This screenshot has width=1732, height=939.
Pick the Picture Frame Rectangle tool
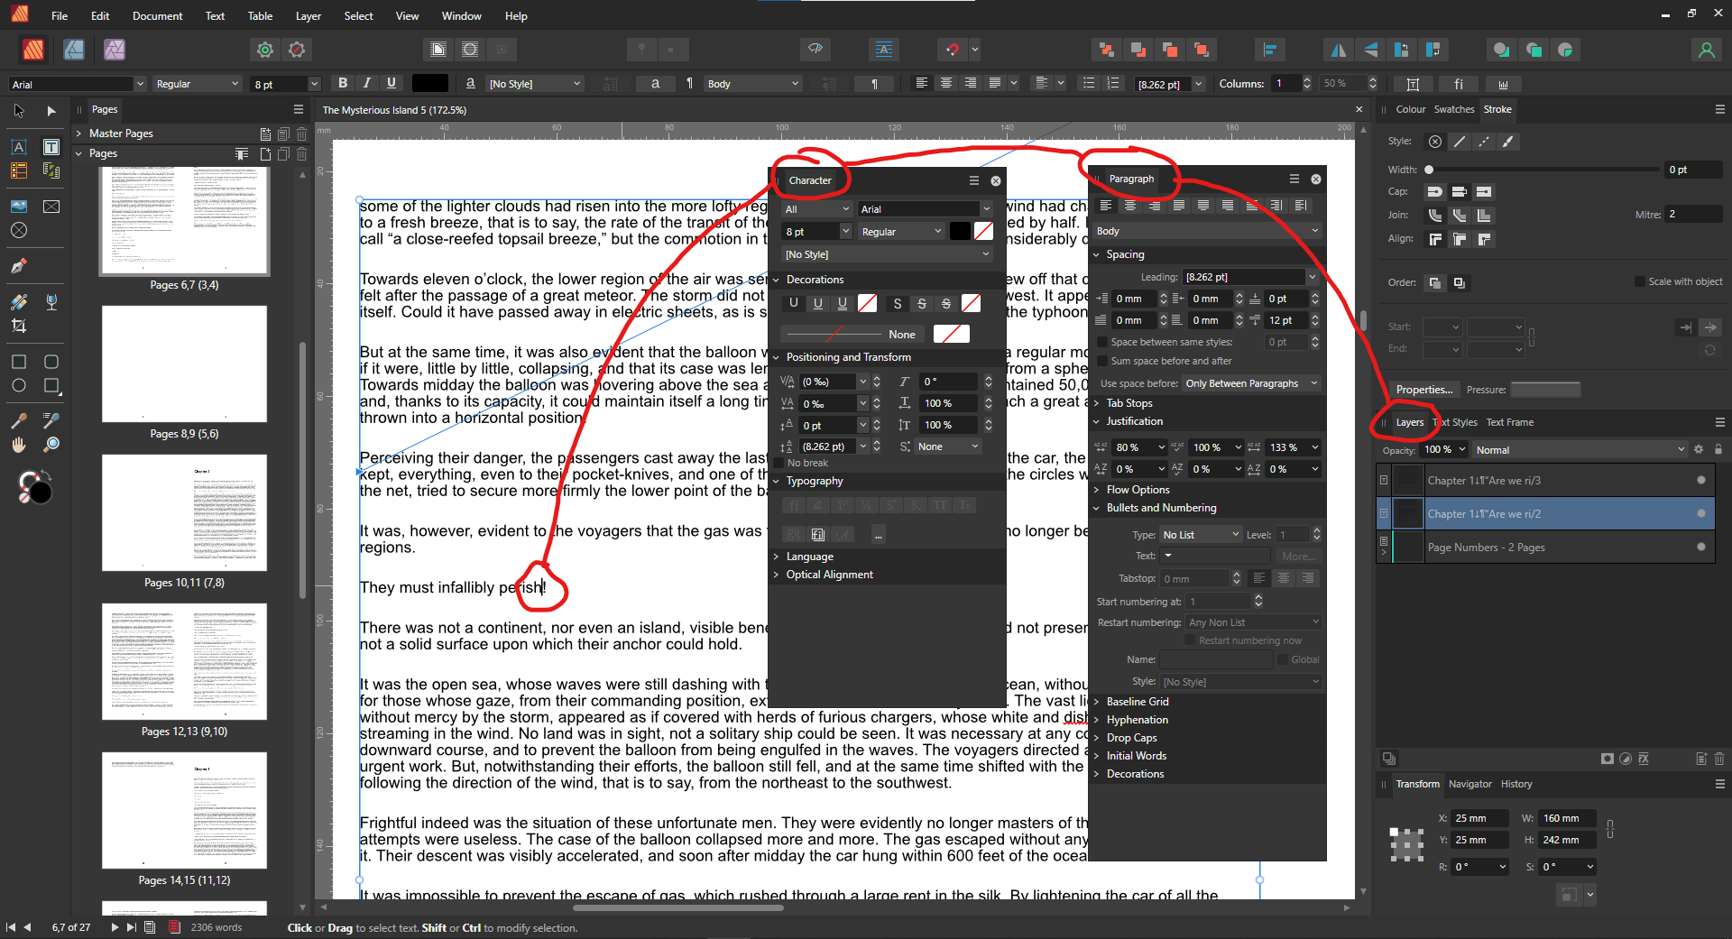coord(51,207)
